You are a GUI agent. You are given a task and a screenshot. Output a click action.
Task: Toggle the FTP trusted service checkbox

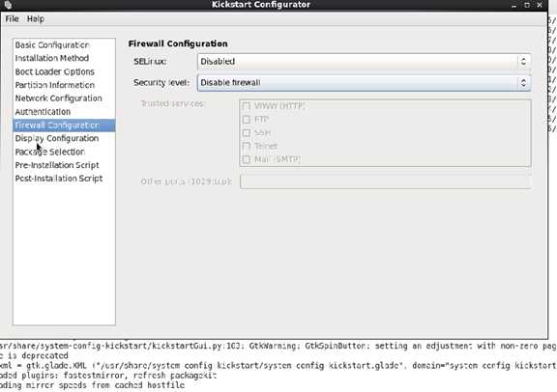tap(247, 119)
